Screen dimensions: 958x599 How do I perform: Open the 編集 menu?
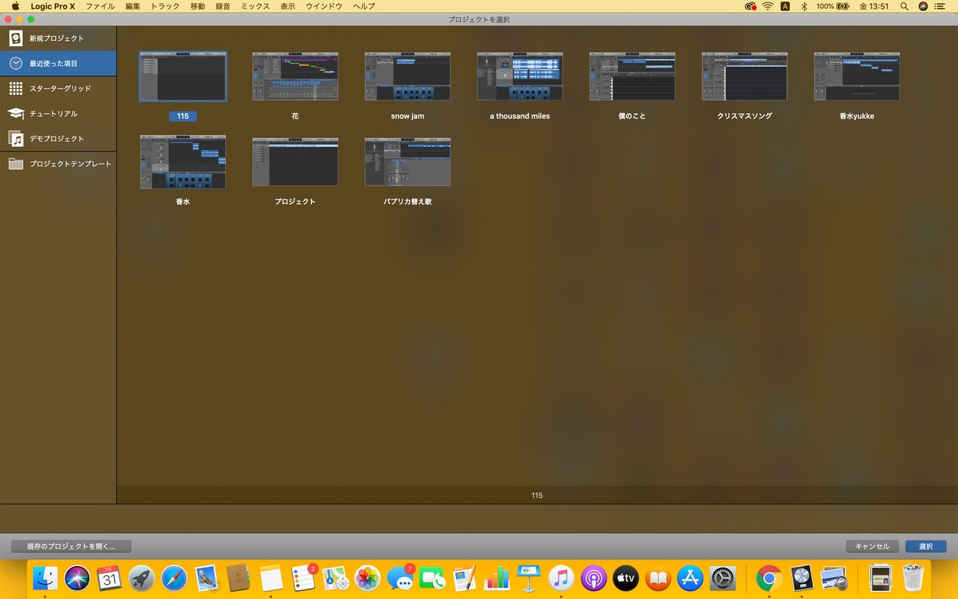coord(133,6)
